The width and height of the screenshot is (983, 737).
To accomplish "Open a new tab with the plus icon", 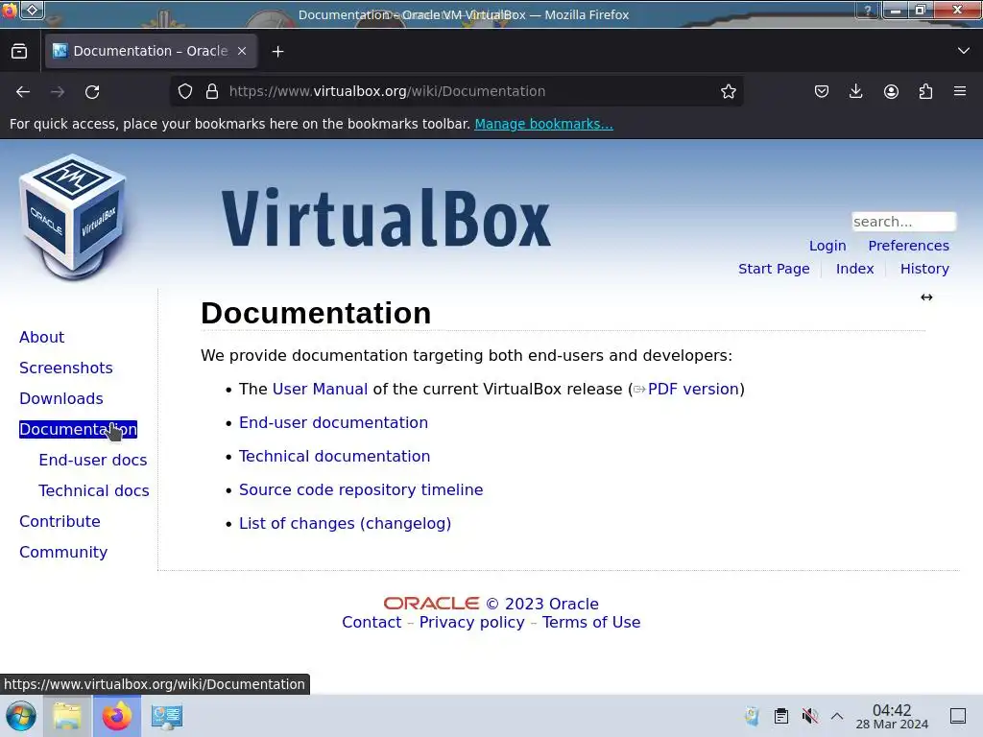I will click(x=277, y=52).
